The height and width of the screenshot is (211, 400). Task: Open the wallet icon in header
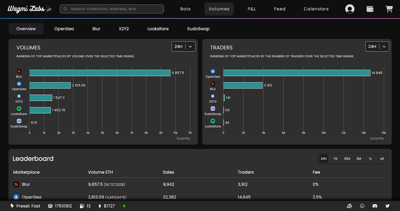pyautogui.click(x=370, y=9)
